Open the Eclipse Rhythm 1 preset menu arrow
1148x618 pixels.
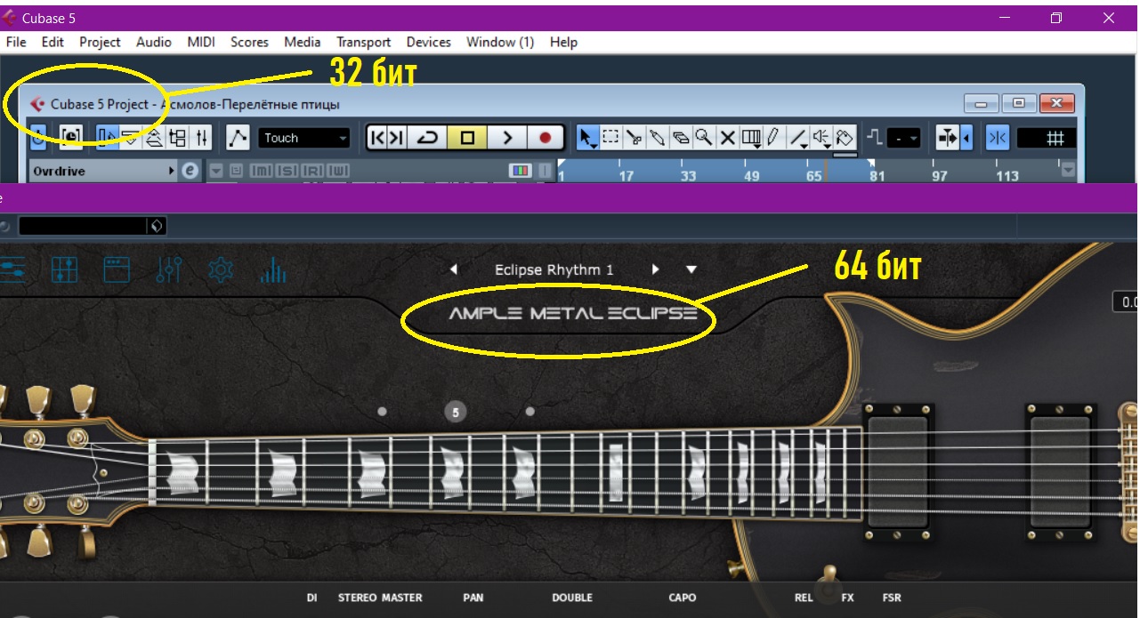(691, 269)
